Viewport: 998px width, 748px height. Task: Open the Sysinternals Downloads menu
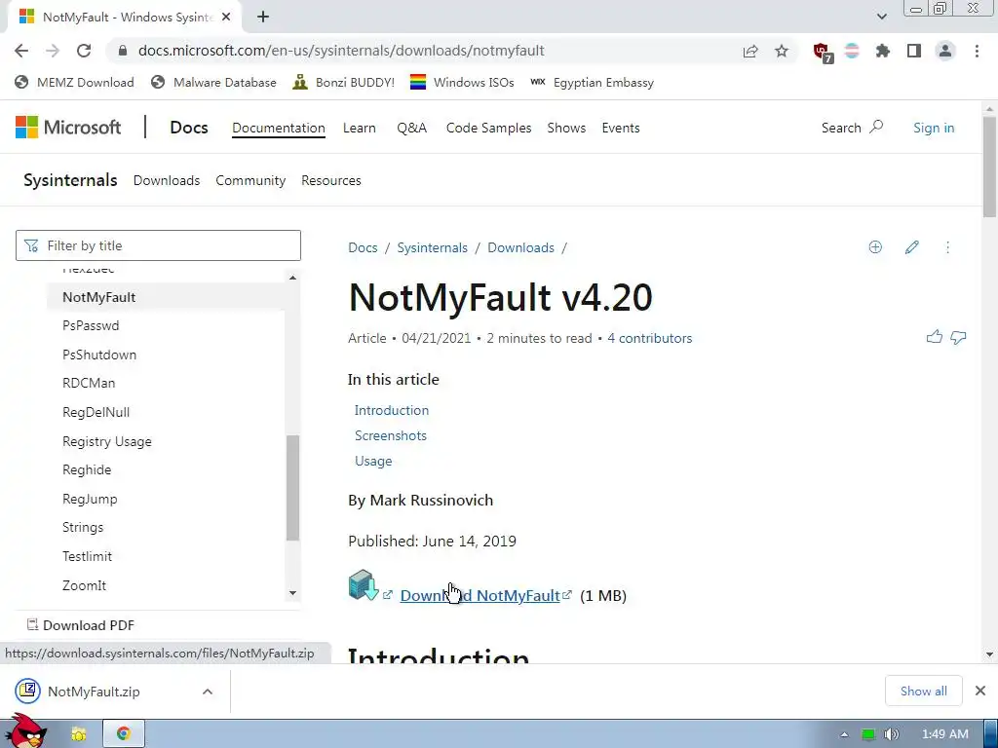[x=167, y=180]
